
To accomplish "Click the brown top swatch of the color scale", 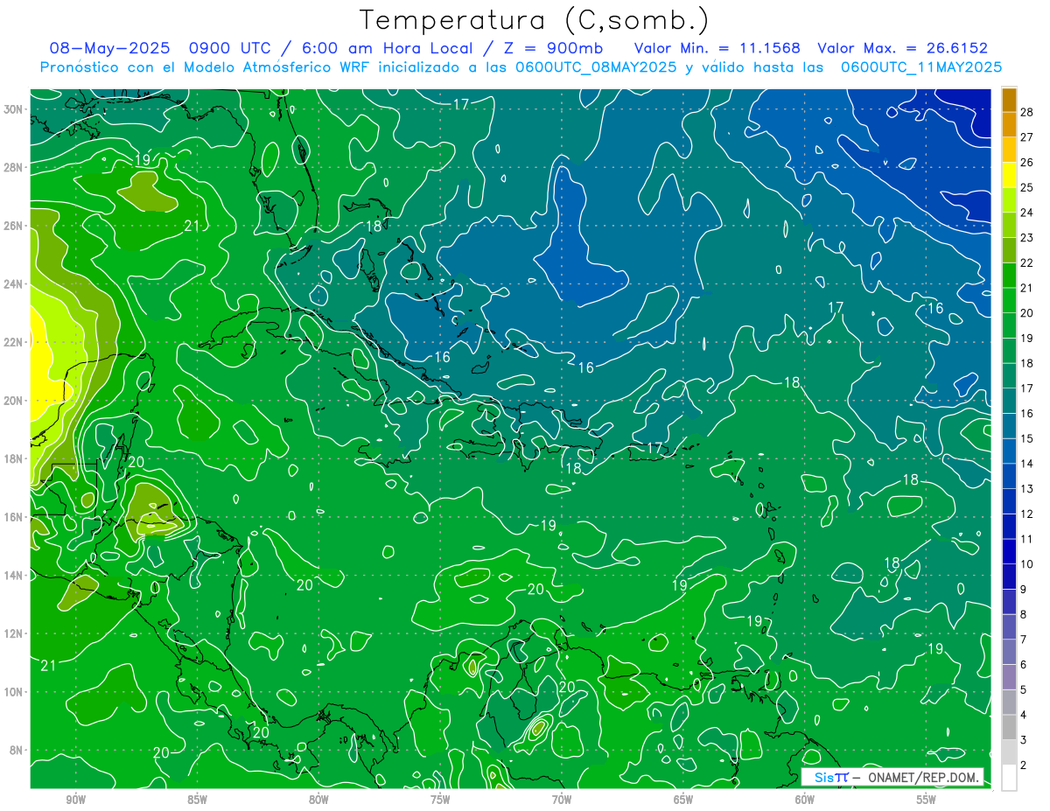I will 1009,101.
